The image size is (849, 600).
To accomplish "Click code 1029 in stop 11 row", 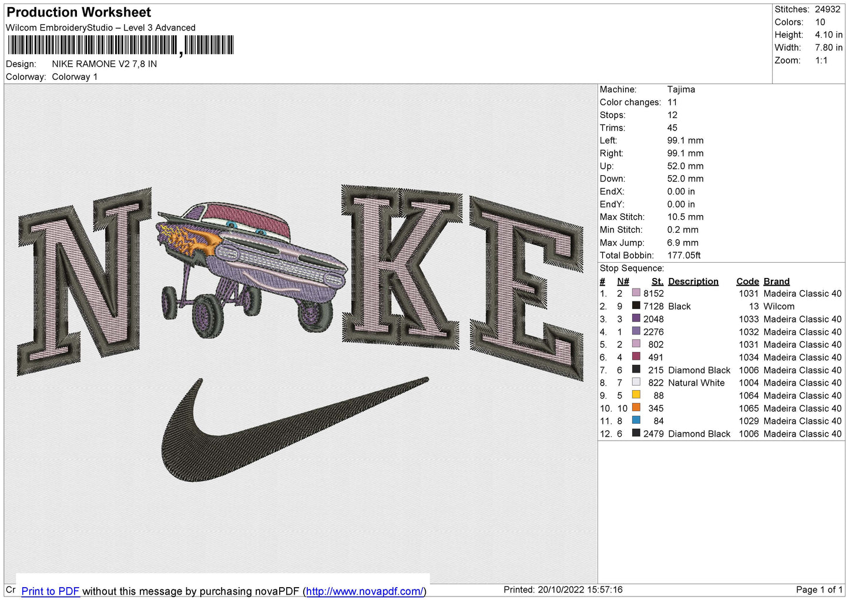I will pyautogui.click(x=749, y=421).
